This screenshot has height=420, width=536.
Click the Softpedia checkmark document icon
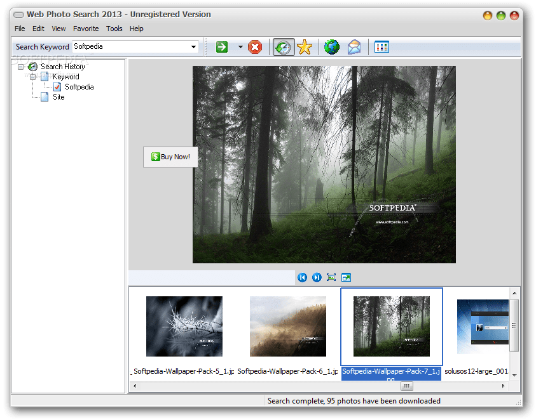coord(57,87)
